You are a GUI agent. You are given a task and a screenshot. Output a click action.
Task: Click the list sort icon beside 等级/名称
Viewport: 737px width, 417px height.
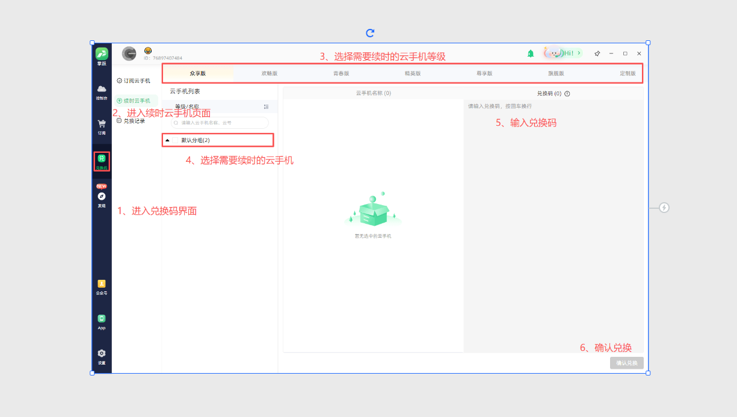[x=267, y=107]
